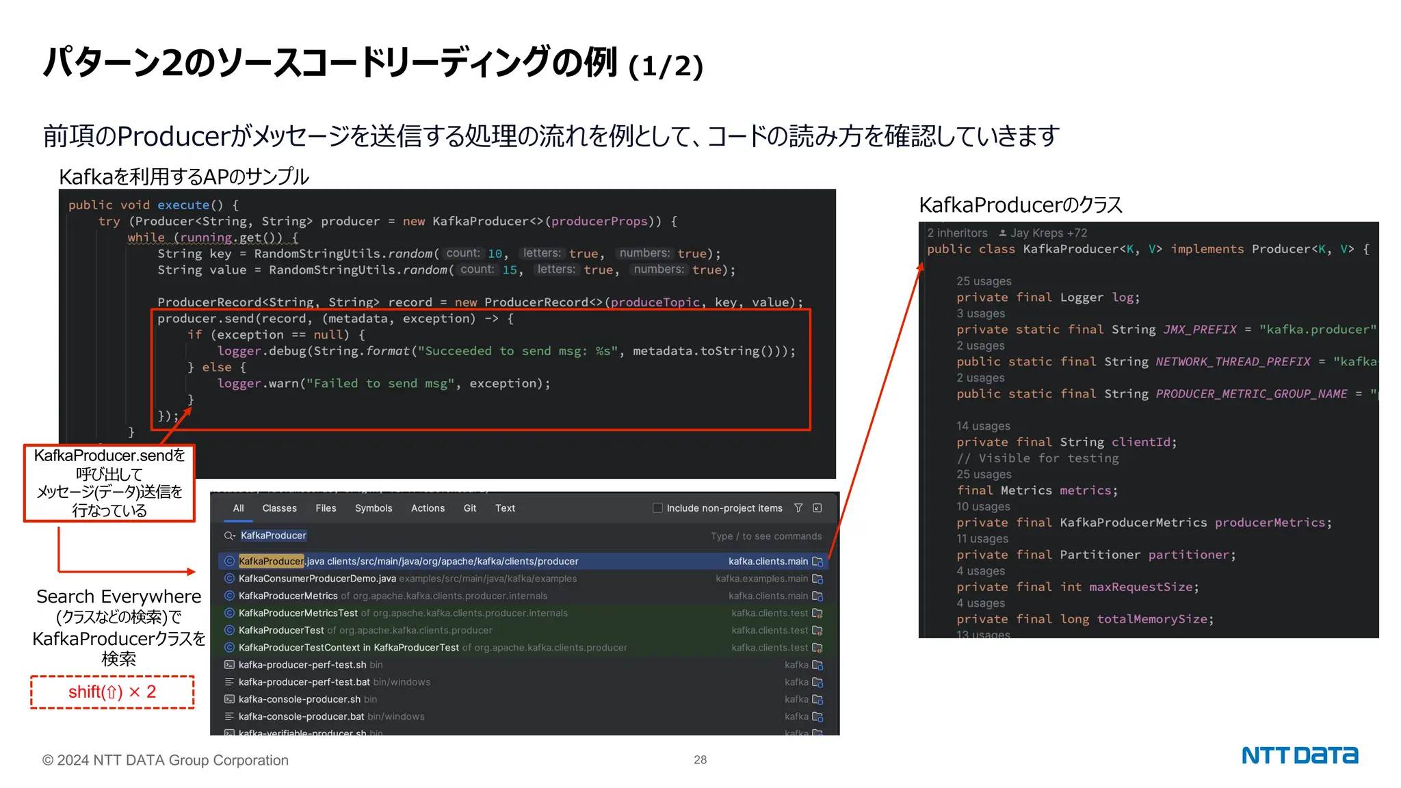The width and height of the screenshot is (1401, 788).
Task: Switch to the Classes tab
Action: [x=279, y=508]
